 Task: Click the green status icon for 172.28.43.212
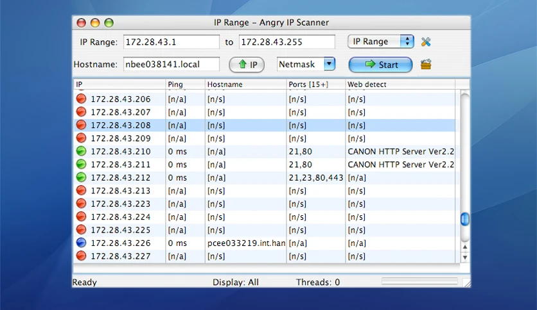81,177
